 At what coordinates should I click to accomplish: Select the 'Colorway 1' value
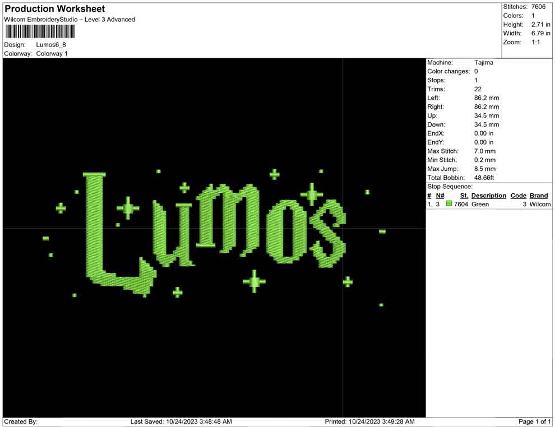point(52,54)
